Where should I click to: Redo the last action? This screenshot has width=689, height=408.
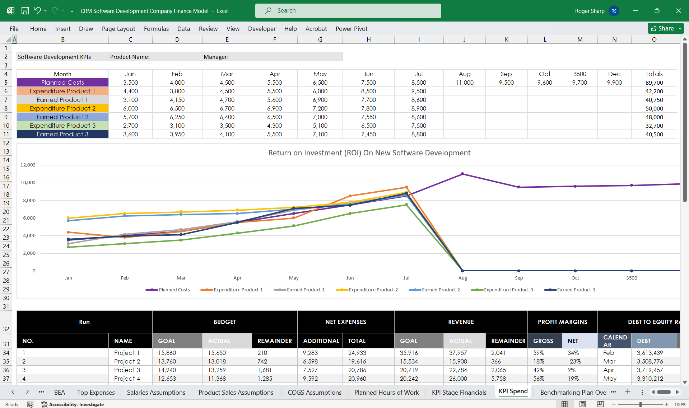coord(55,11)
